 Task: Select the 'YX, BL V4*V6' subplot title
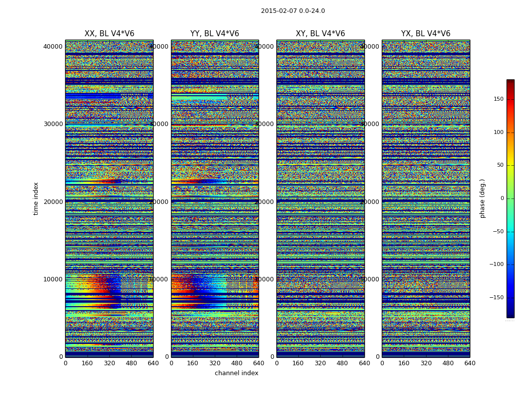point(426,34)
